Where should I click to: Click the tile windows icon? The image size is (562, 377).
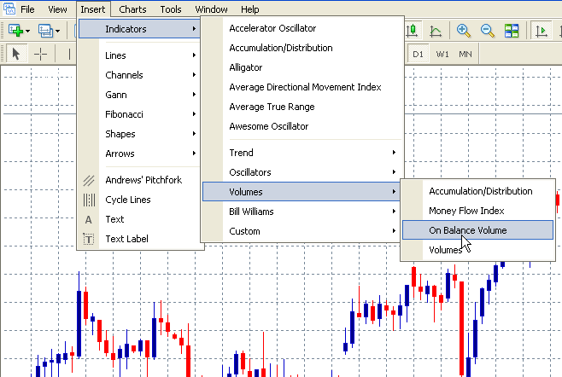point(512,31)
